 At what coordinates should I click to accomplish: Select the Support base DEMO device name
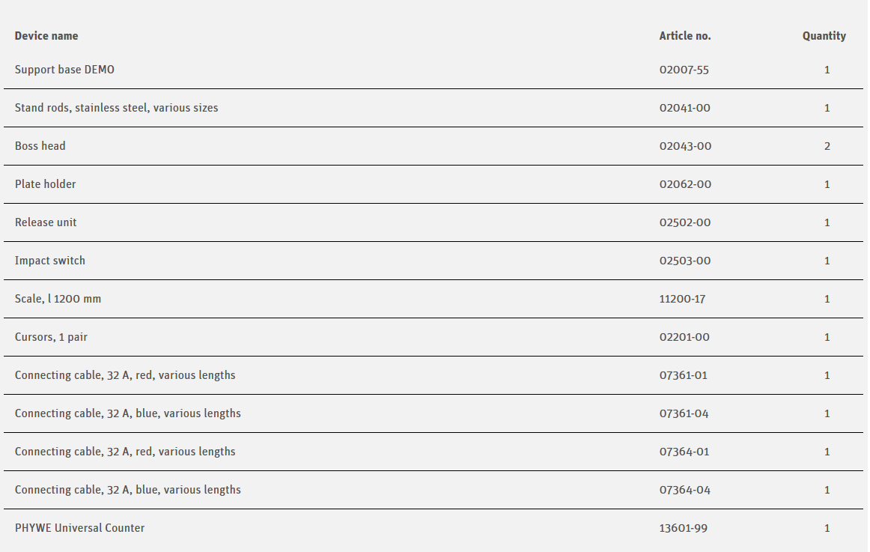pyautogui.click(x=64, y=70)
